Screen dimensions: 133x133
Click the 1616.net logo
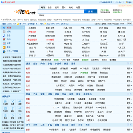point(25,12)
